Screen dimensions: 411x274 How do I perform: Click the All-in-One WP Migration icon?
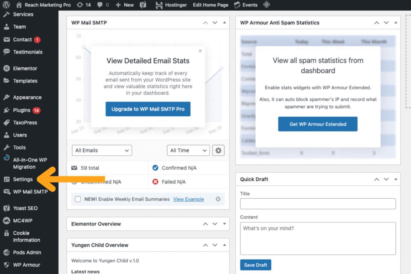click(6, 158)
